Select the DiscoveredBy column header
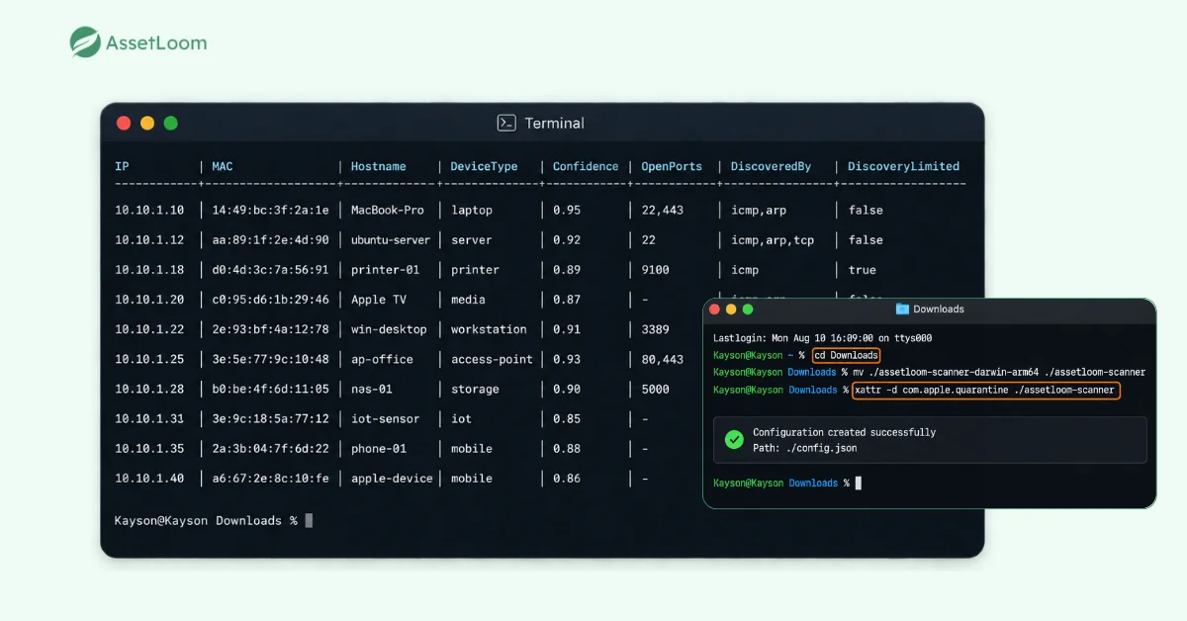 click(x=771, y=166)
